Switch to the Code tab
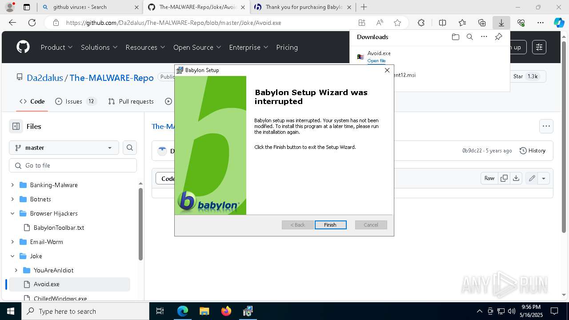This screenshot has height=320, width=569. pos(32,101)
